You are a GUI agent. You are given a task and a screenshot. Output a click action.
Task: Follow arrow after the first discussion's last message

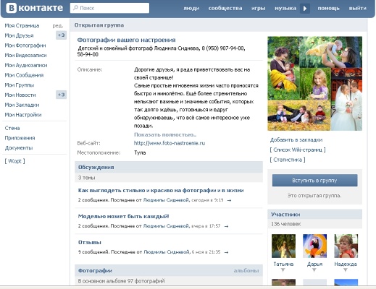(x=229, y=200)
